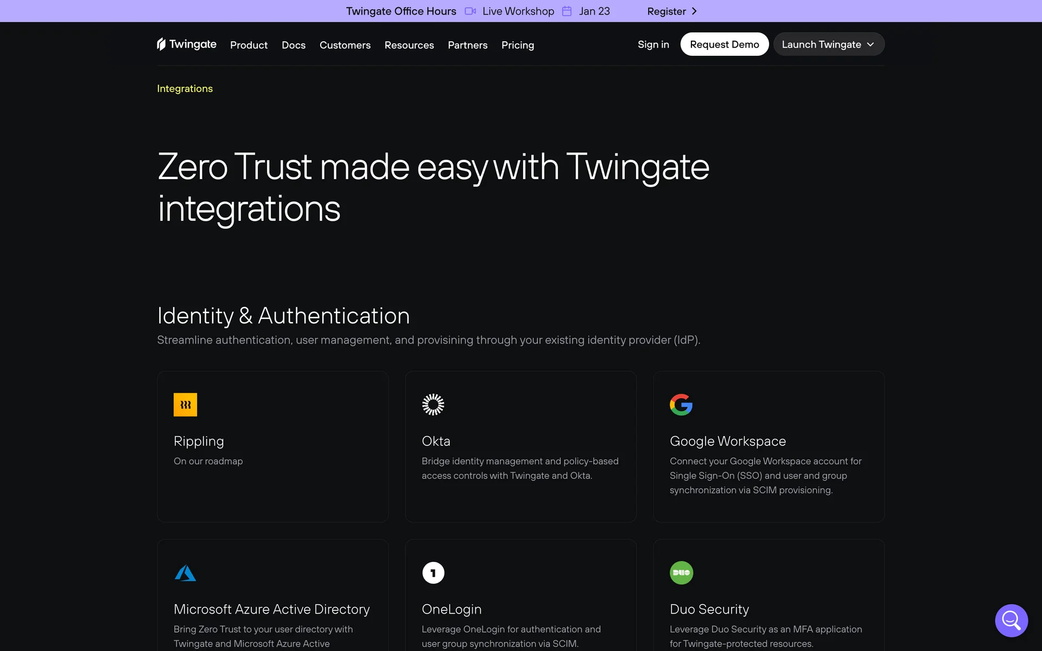Open the Product menu
Screen dimensions: 1042x651
click(249, 45)
